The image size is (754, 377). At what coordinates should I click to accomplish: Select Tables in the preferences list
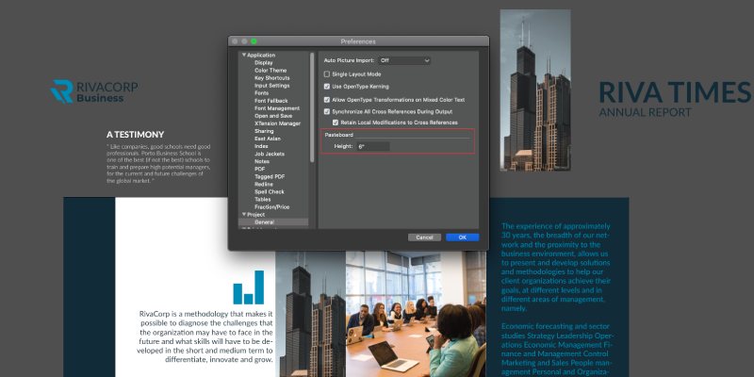click(263, 199)
